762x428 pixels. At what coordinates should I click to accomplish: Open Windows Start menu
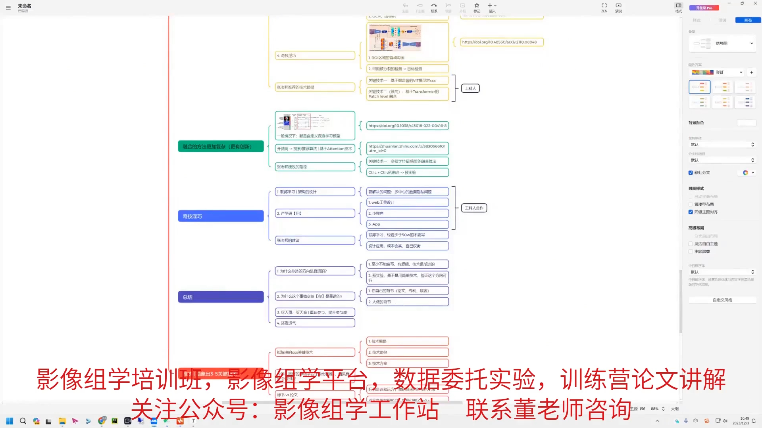10,421
